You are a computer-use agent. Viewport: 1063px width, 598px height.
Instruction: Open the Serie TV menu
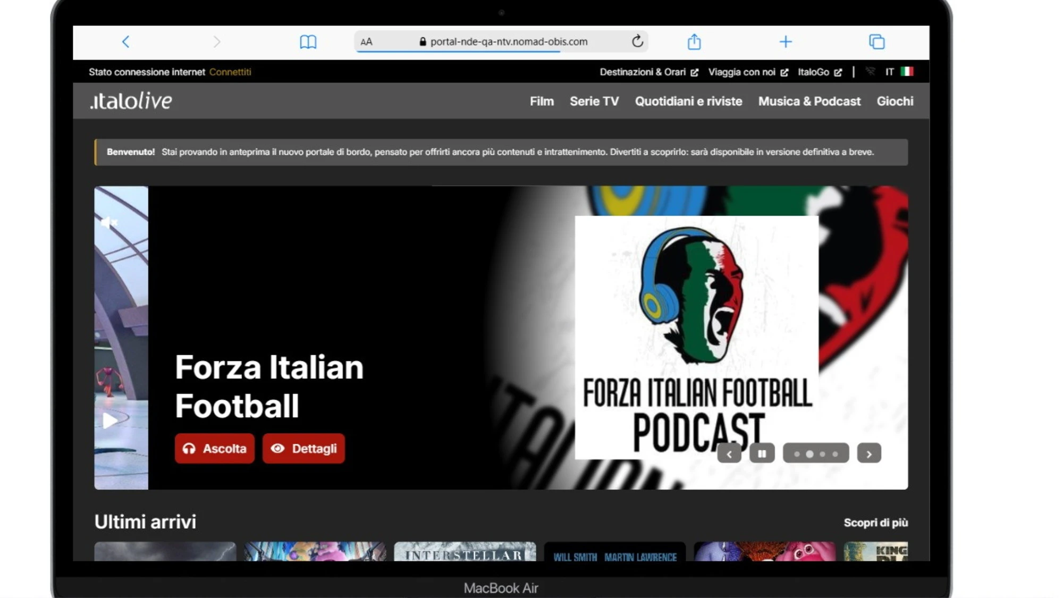594,101
